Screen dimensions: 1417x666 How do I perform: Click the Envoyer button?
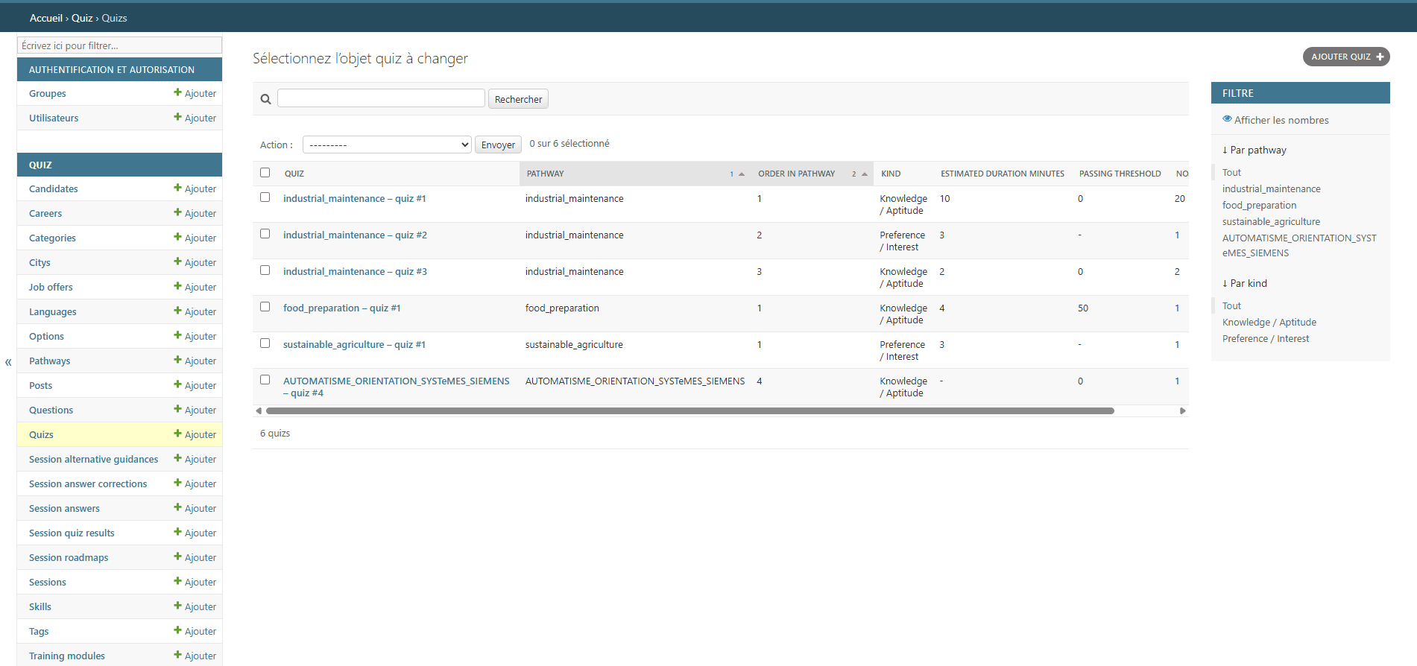498,145
